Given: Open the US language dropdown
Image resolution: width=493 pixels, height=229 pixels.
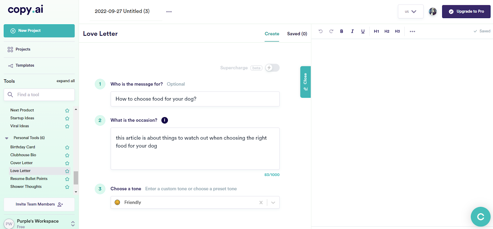Looking at the screenshot, I should (x=411, y=12).
